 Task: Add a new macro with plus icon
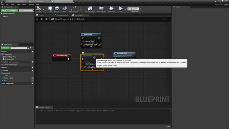point(33,67)
